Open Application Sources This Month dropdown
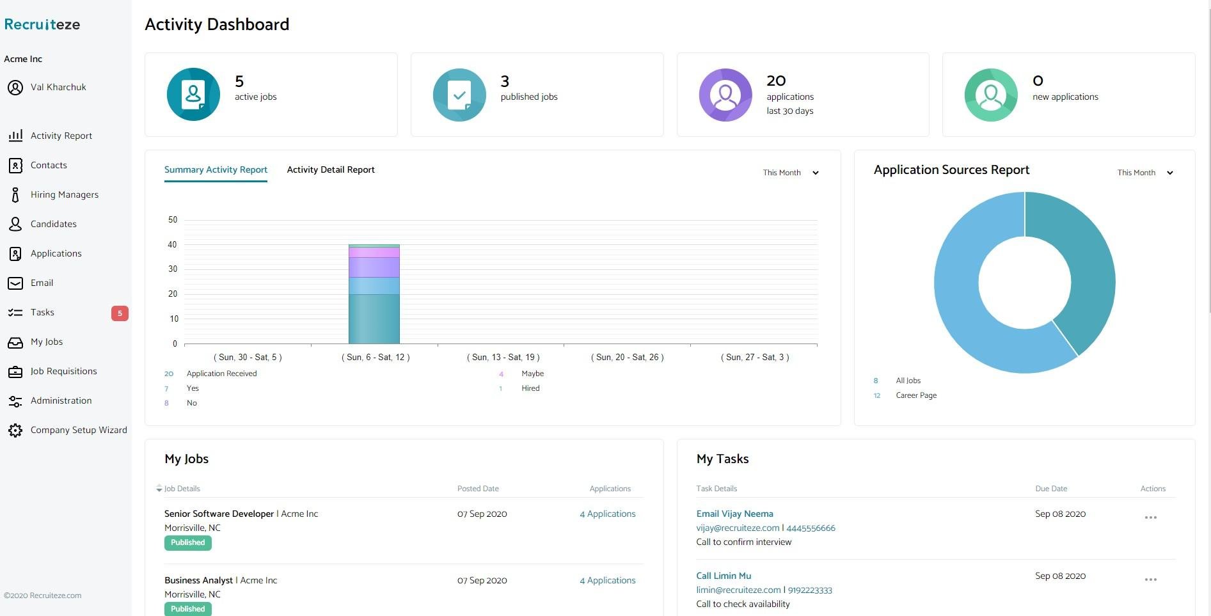 coord(1145,173)
